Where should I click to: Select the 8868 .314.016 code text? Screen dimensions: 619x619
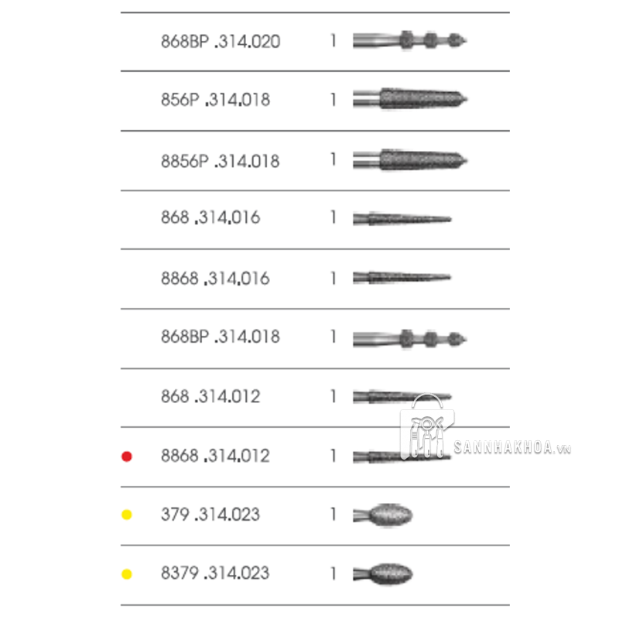(x=215, y=278)
